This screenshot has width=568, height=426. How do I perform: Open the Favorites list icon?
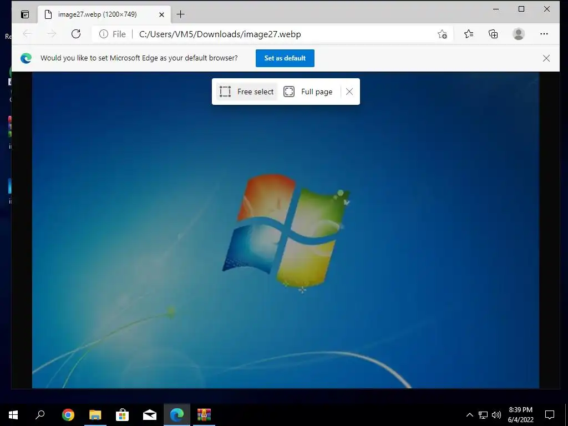[x=469, y=34]
